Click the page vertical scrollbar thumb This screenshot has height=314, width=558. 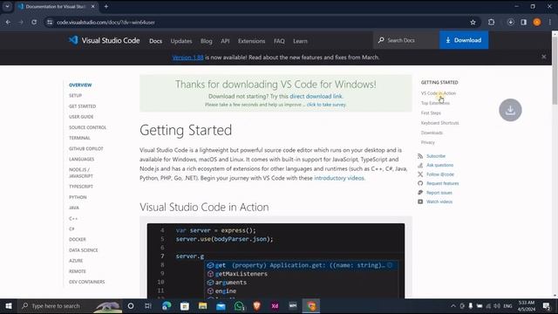[555, 70]
